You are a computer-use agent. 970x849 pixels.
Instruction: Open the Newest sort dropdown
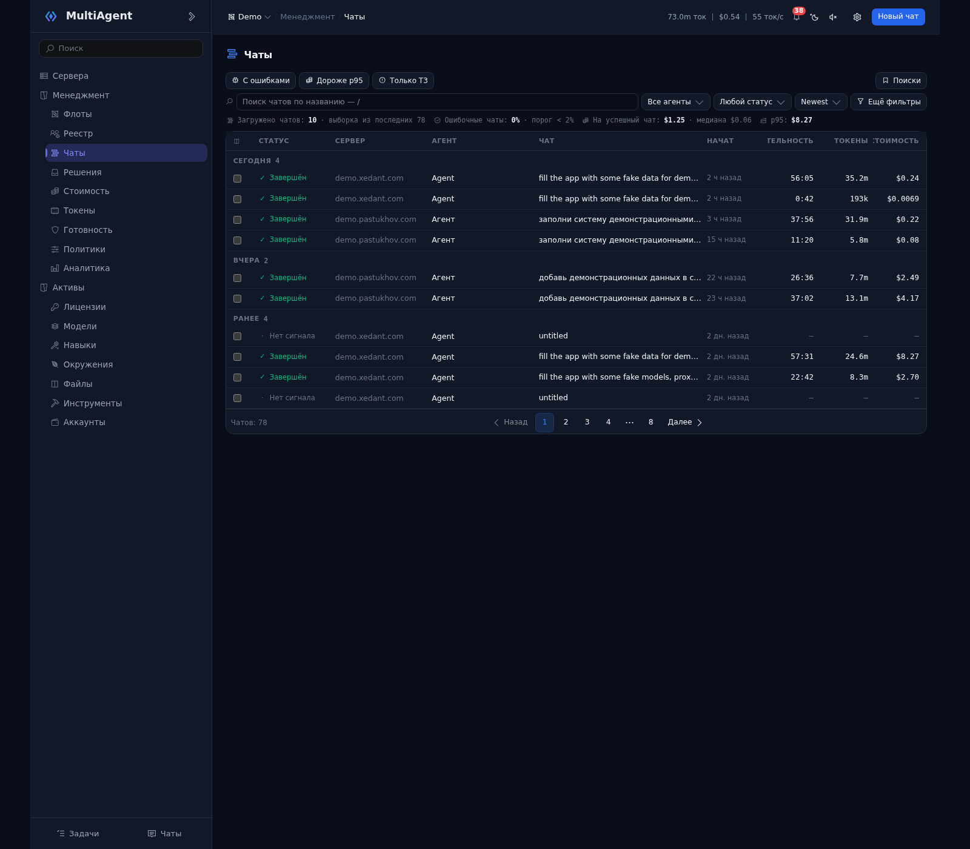821,102
